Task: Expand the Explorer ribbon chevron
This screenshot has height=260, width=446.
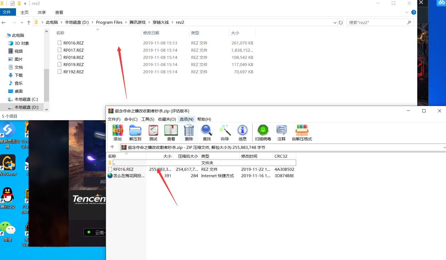Action: 407,12
